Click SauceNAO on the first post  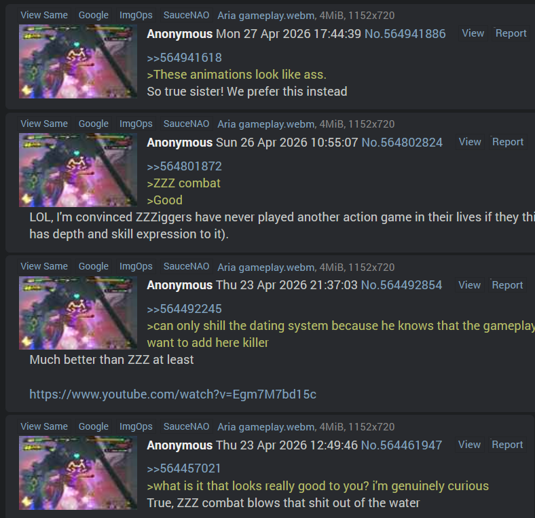click(186, 15)
